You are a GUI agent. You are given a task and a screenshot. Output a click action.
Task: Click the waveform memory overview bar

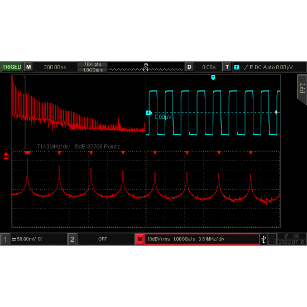pyautogui.click(x=146, y=67)
